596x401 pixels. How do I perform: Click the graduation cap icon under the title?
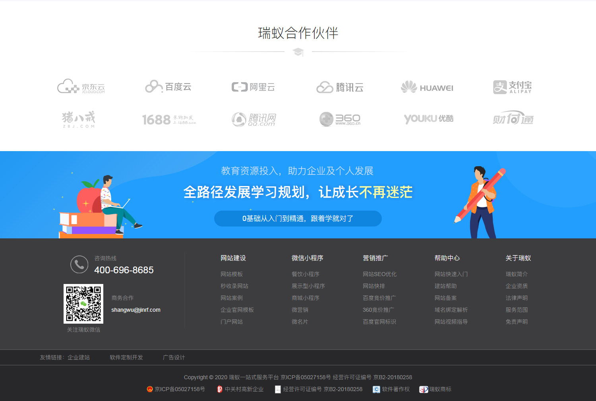[x=298, y=52]
